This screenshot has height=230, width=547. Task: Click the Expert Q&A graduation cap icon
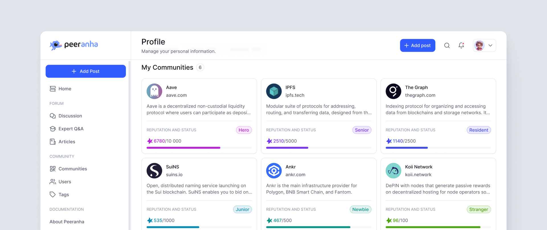pos(53,129)
